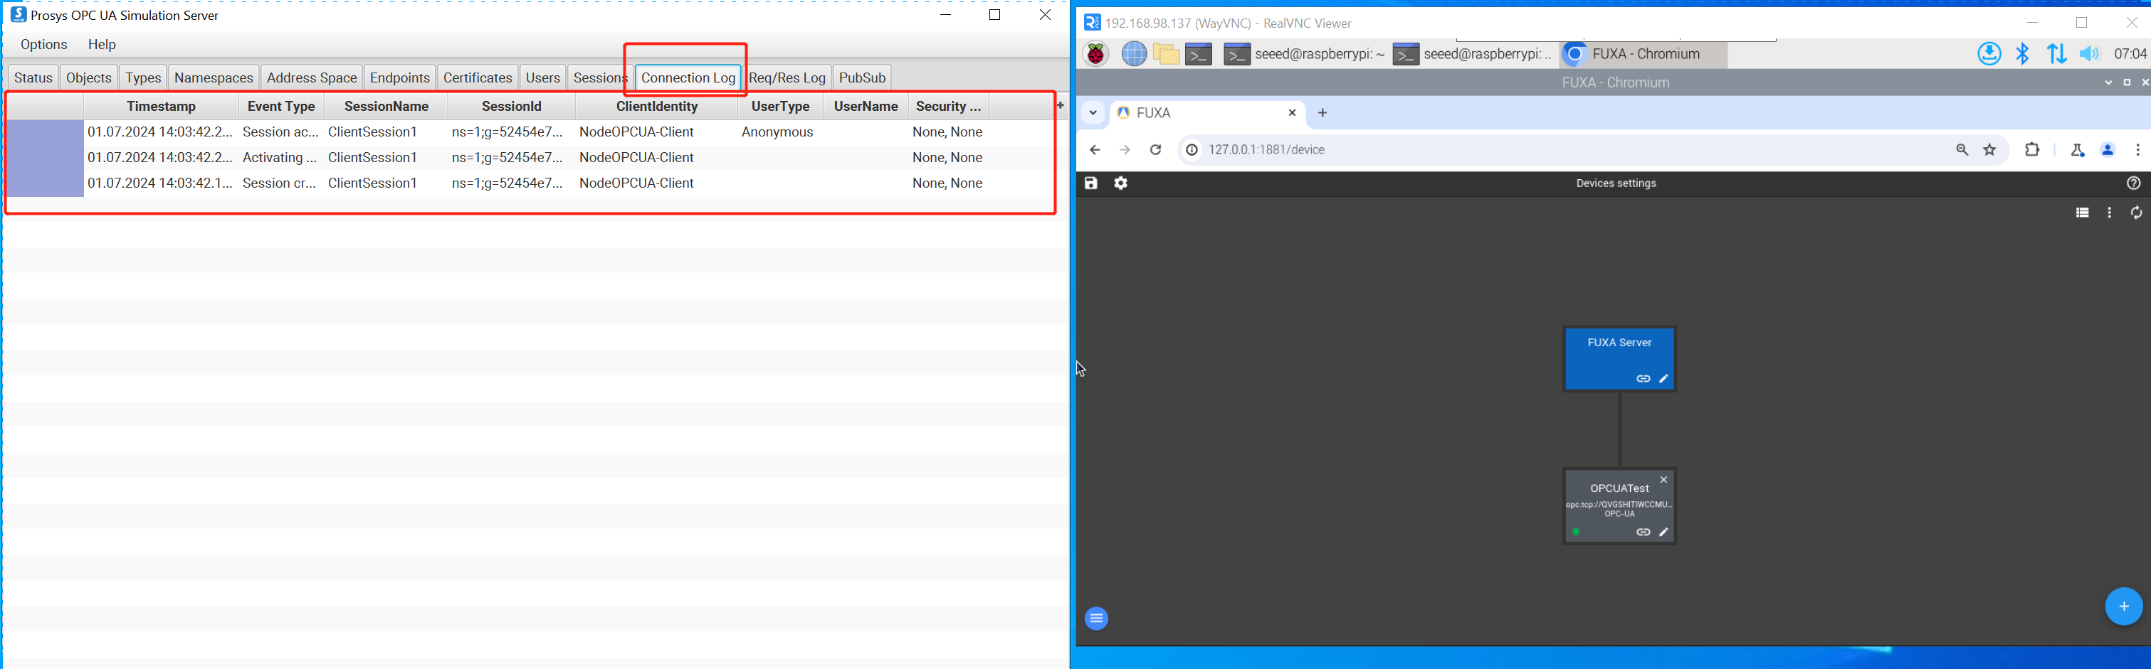Switch to first seeed@raspberrypi terminal task
The width and height of the screenshot is (2151, 669).
click(x=1303, y=54)
